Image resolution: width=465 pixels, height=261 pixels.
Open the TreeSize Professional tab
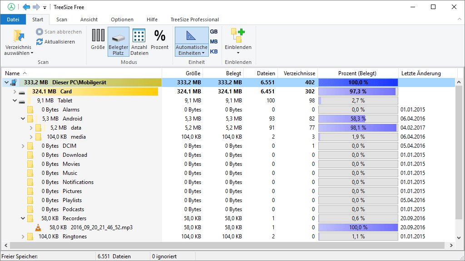pyautogui.click(x=194, y=19)
